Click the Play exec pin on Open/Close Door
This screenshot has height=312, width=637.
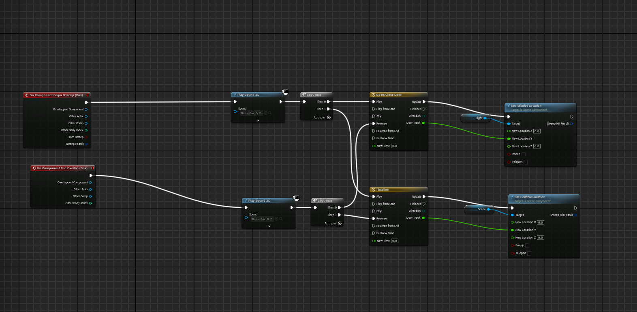click(374, 102)
